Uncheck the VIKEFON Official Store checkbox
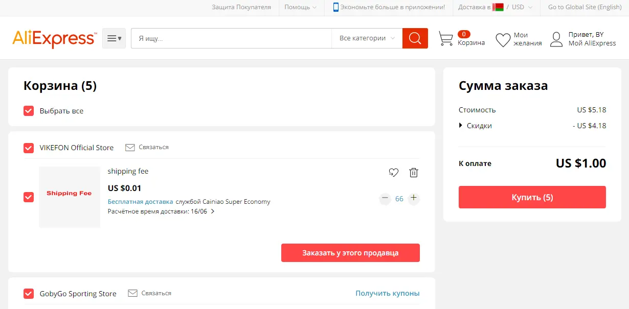Image resolution: width=629 pixels, height=309 pixels. (29, 148)
